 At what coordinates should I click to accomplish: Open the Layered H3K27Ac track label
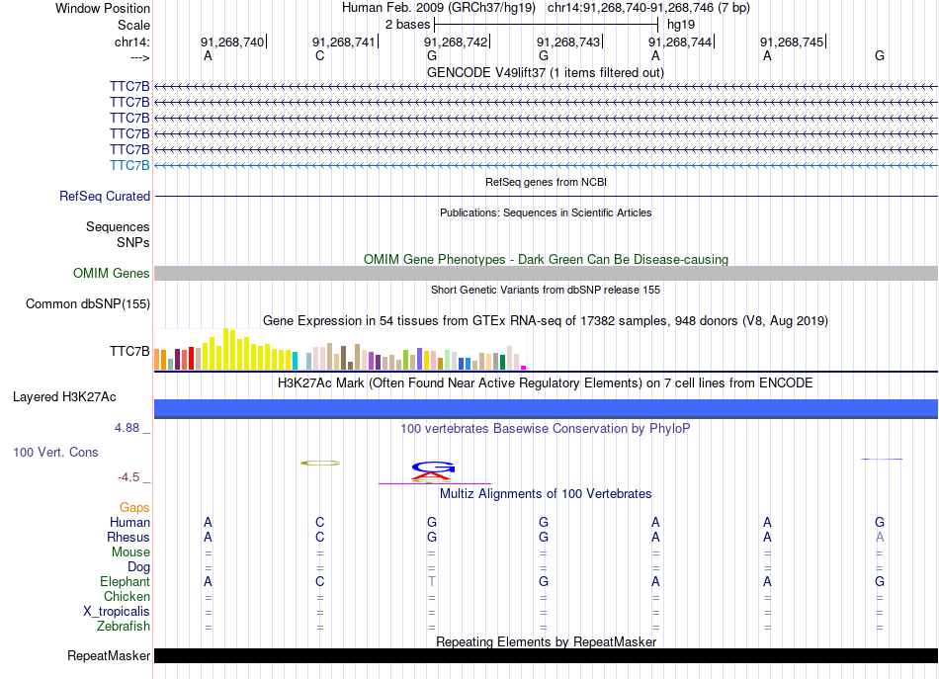[x=64, y=396]
